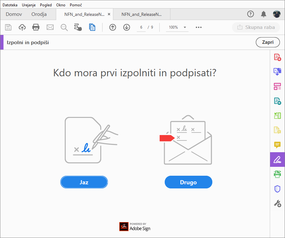This screenshot has height=238, width=285.
Task: Open the Organize Pages tool
Action: [277, 116]
